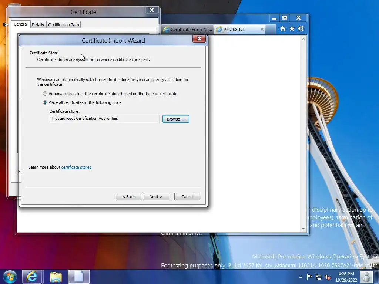
Task: Click browser scrollbar up arrow
Action: coord(303,39)
